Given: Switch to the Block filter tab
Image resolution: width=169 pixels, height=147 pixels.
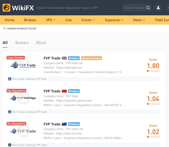Looking at the screenshot, I should click(x=41, y=43).
